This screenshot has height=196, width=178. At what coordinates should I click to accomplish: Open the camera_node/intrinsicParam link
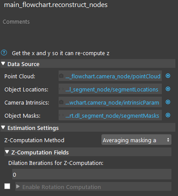tap(112, 102)
